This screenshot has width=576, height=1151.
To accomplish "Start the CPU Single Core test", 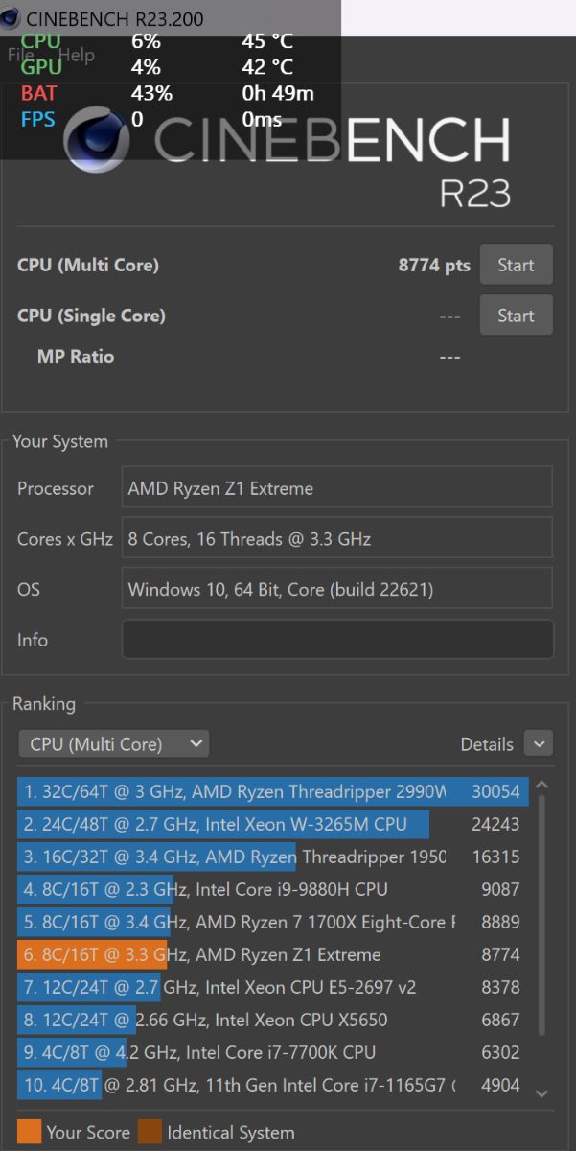I will 516,316.
